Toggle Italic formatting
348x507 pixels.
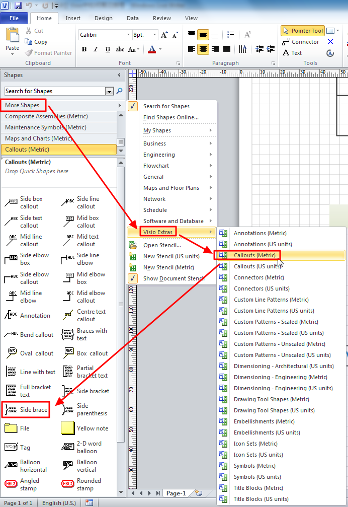point(96,49)
